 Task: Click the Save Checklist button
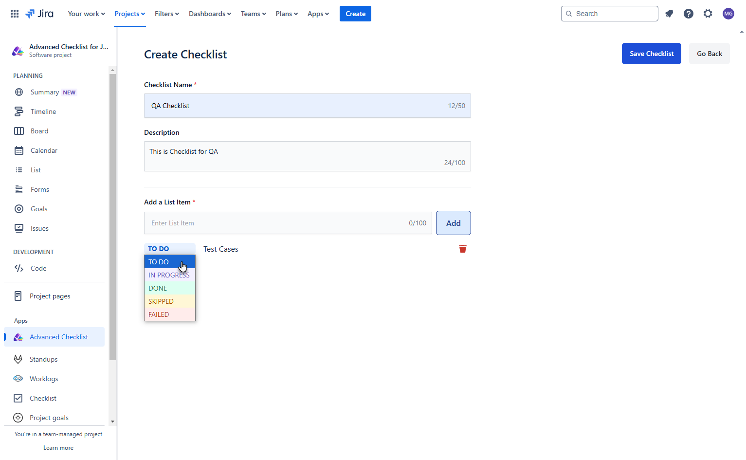coord(651,54)
